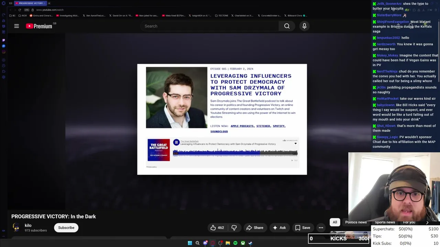Viewport: 440px width, 247px height.
Task: Open the Meta fined $375m... bookmark
Action: tap(174, 15)
